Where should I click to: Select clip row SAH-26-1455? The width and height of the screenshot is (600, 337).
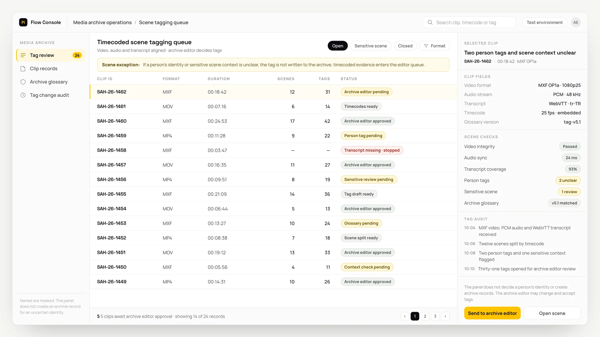click(273, 194)
